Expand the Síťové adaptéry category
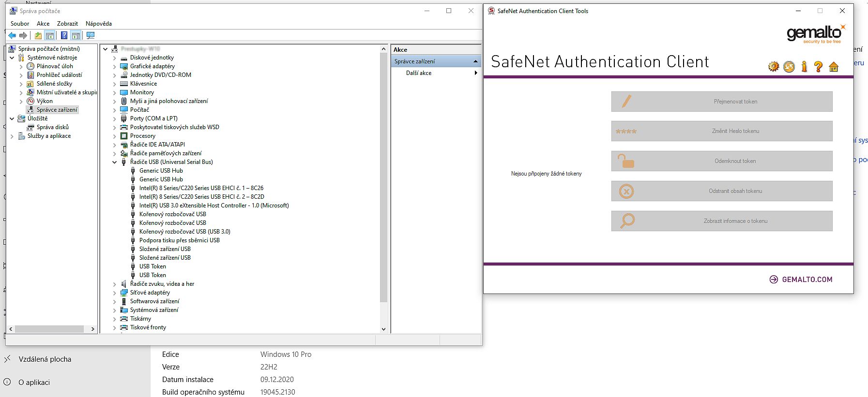Screen dimensions: 868x397 tap(115, 293)
